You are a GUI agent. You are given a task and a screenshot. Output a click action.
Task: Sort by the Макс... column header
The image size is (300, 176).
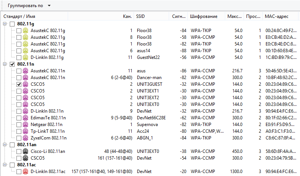(234, 16)
